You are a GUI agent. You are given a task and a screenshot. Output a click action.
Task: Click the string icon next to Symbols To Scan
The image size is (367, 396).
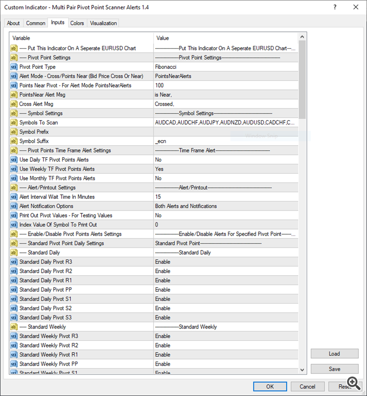14,122
